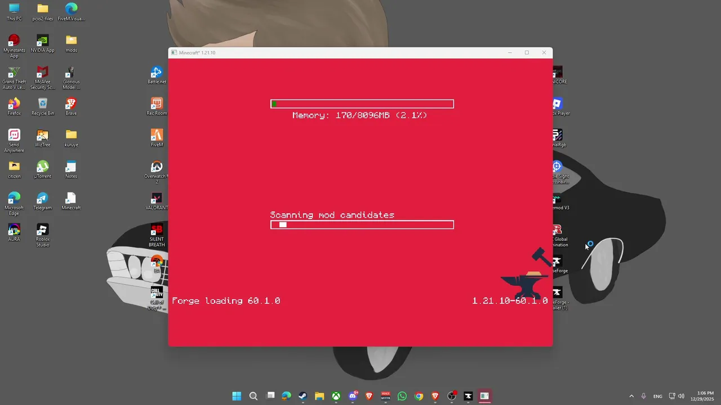Launch µTorrent desktop shortcut
Image resolution: width=721 pixels, height=405 pixels.
(42, 169)
